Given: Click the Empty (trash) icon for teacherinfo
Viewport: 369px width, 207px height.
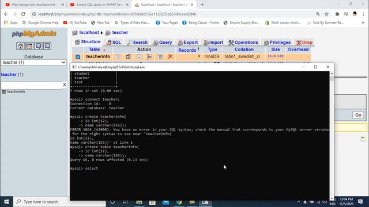Looking at the screenshot, I should (160, 56).
